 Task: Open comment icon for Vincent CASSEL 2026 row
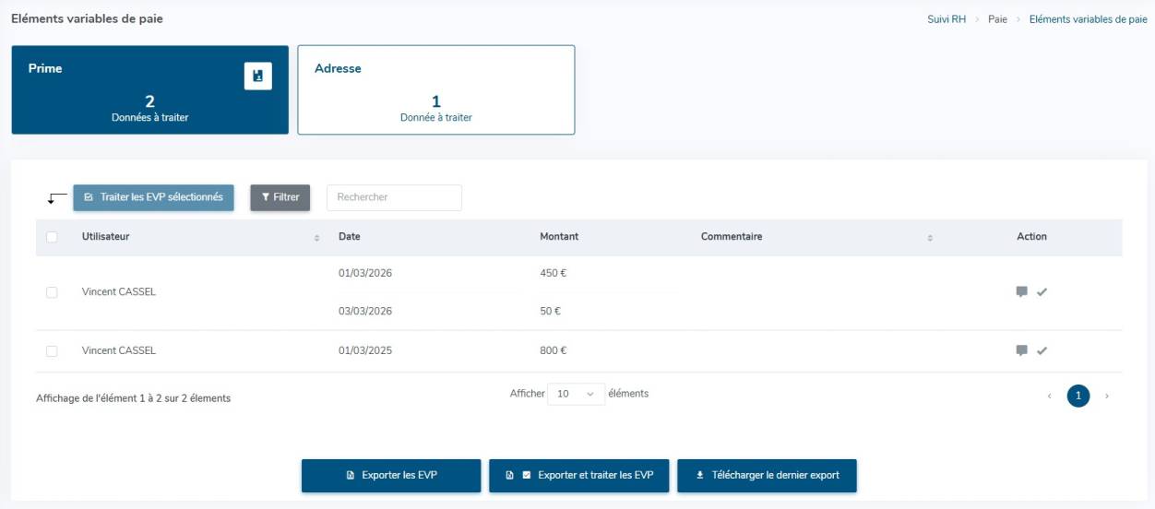(1021, 292)
